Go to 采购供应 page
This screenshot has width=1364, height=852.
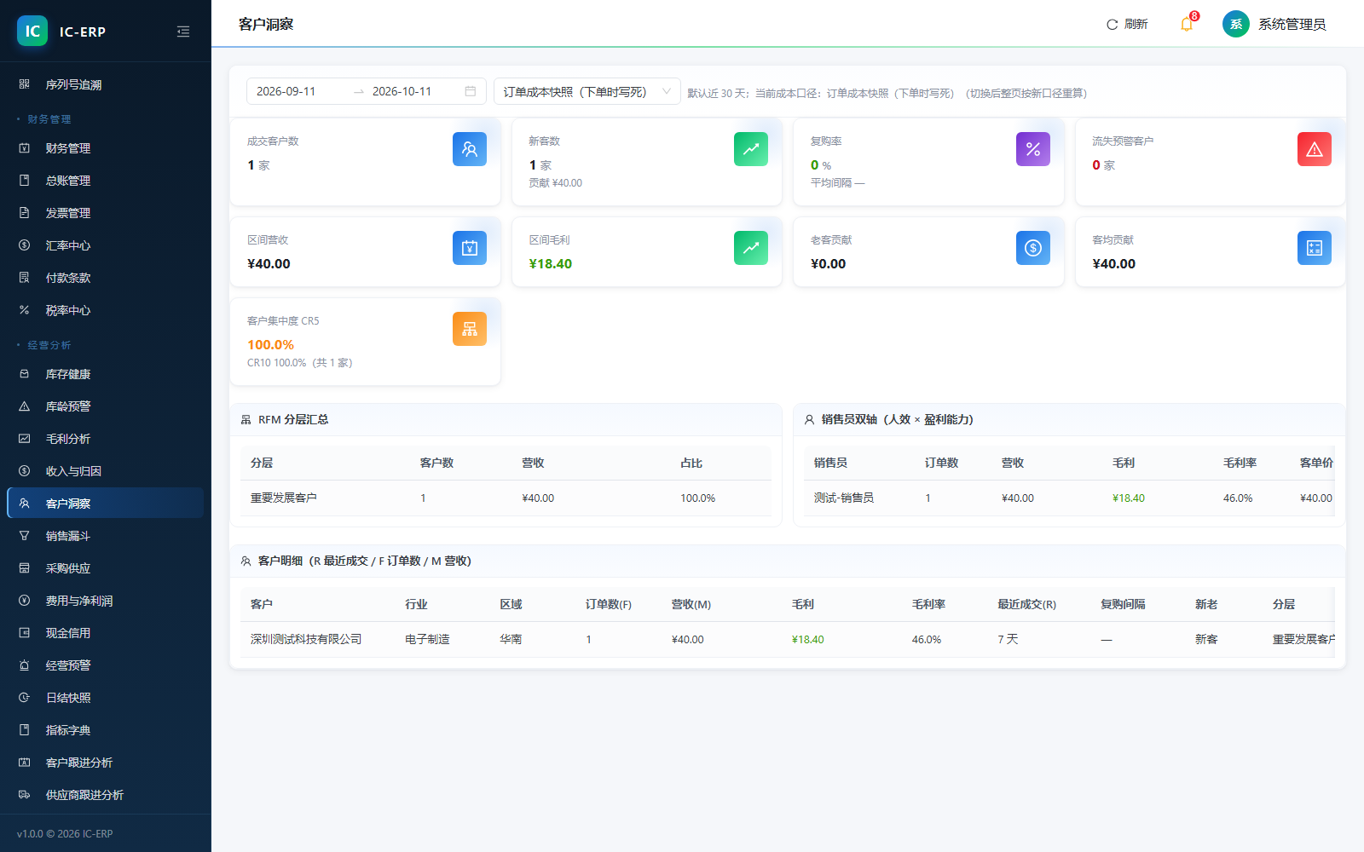click(106, 568)
